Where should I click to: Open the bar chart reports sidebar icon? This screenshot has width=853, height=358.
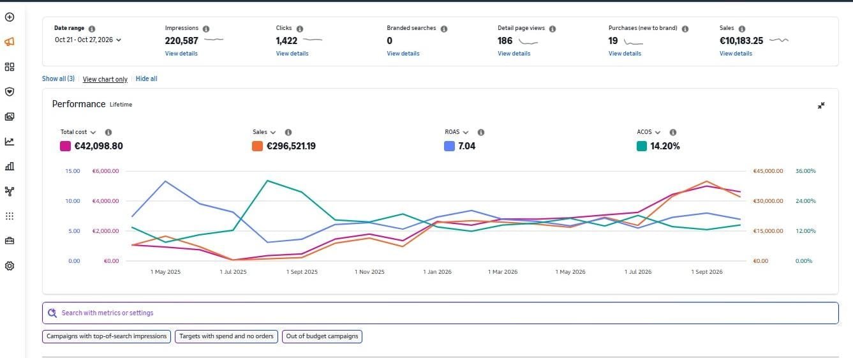coord(10,166)
